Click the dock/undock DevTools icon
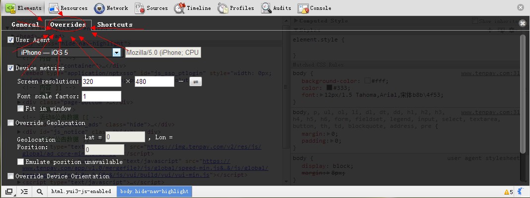This screenshot has height=198, width=530. coord(9,192)
